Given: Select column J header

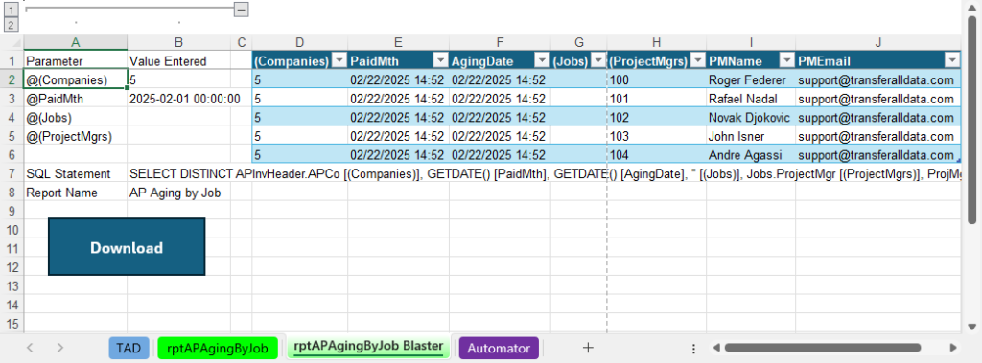Looking at the screenshot, I should click(x=878, y=42).
